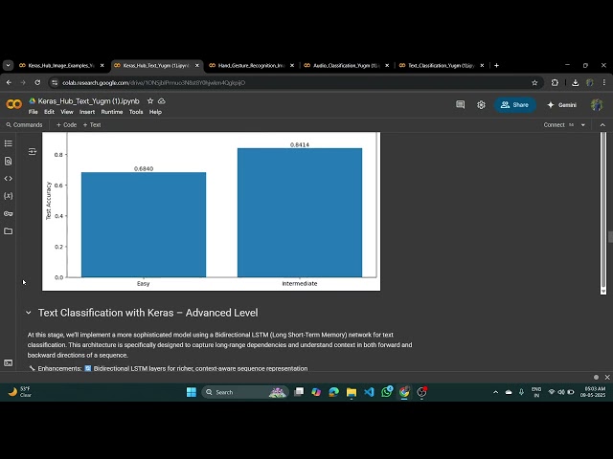Click the notebook vertical scrollbar
The height and width of the screenshot is (459, 613).
610,237
